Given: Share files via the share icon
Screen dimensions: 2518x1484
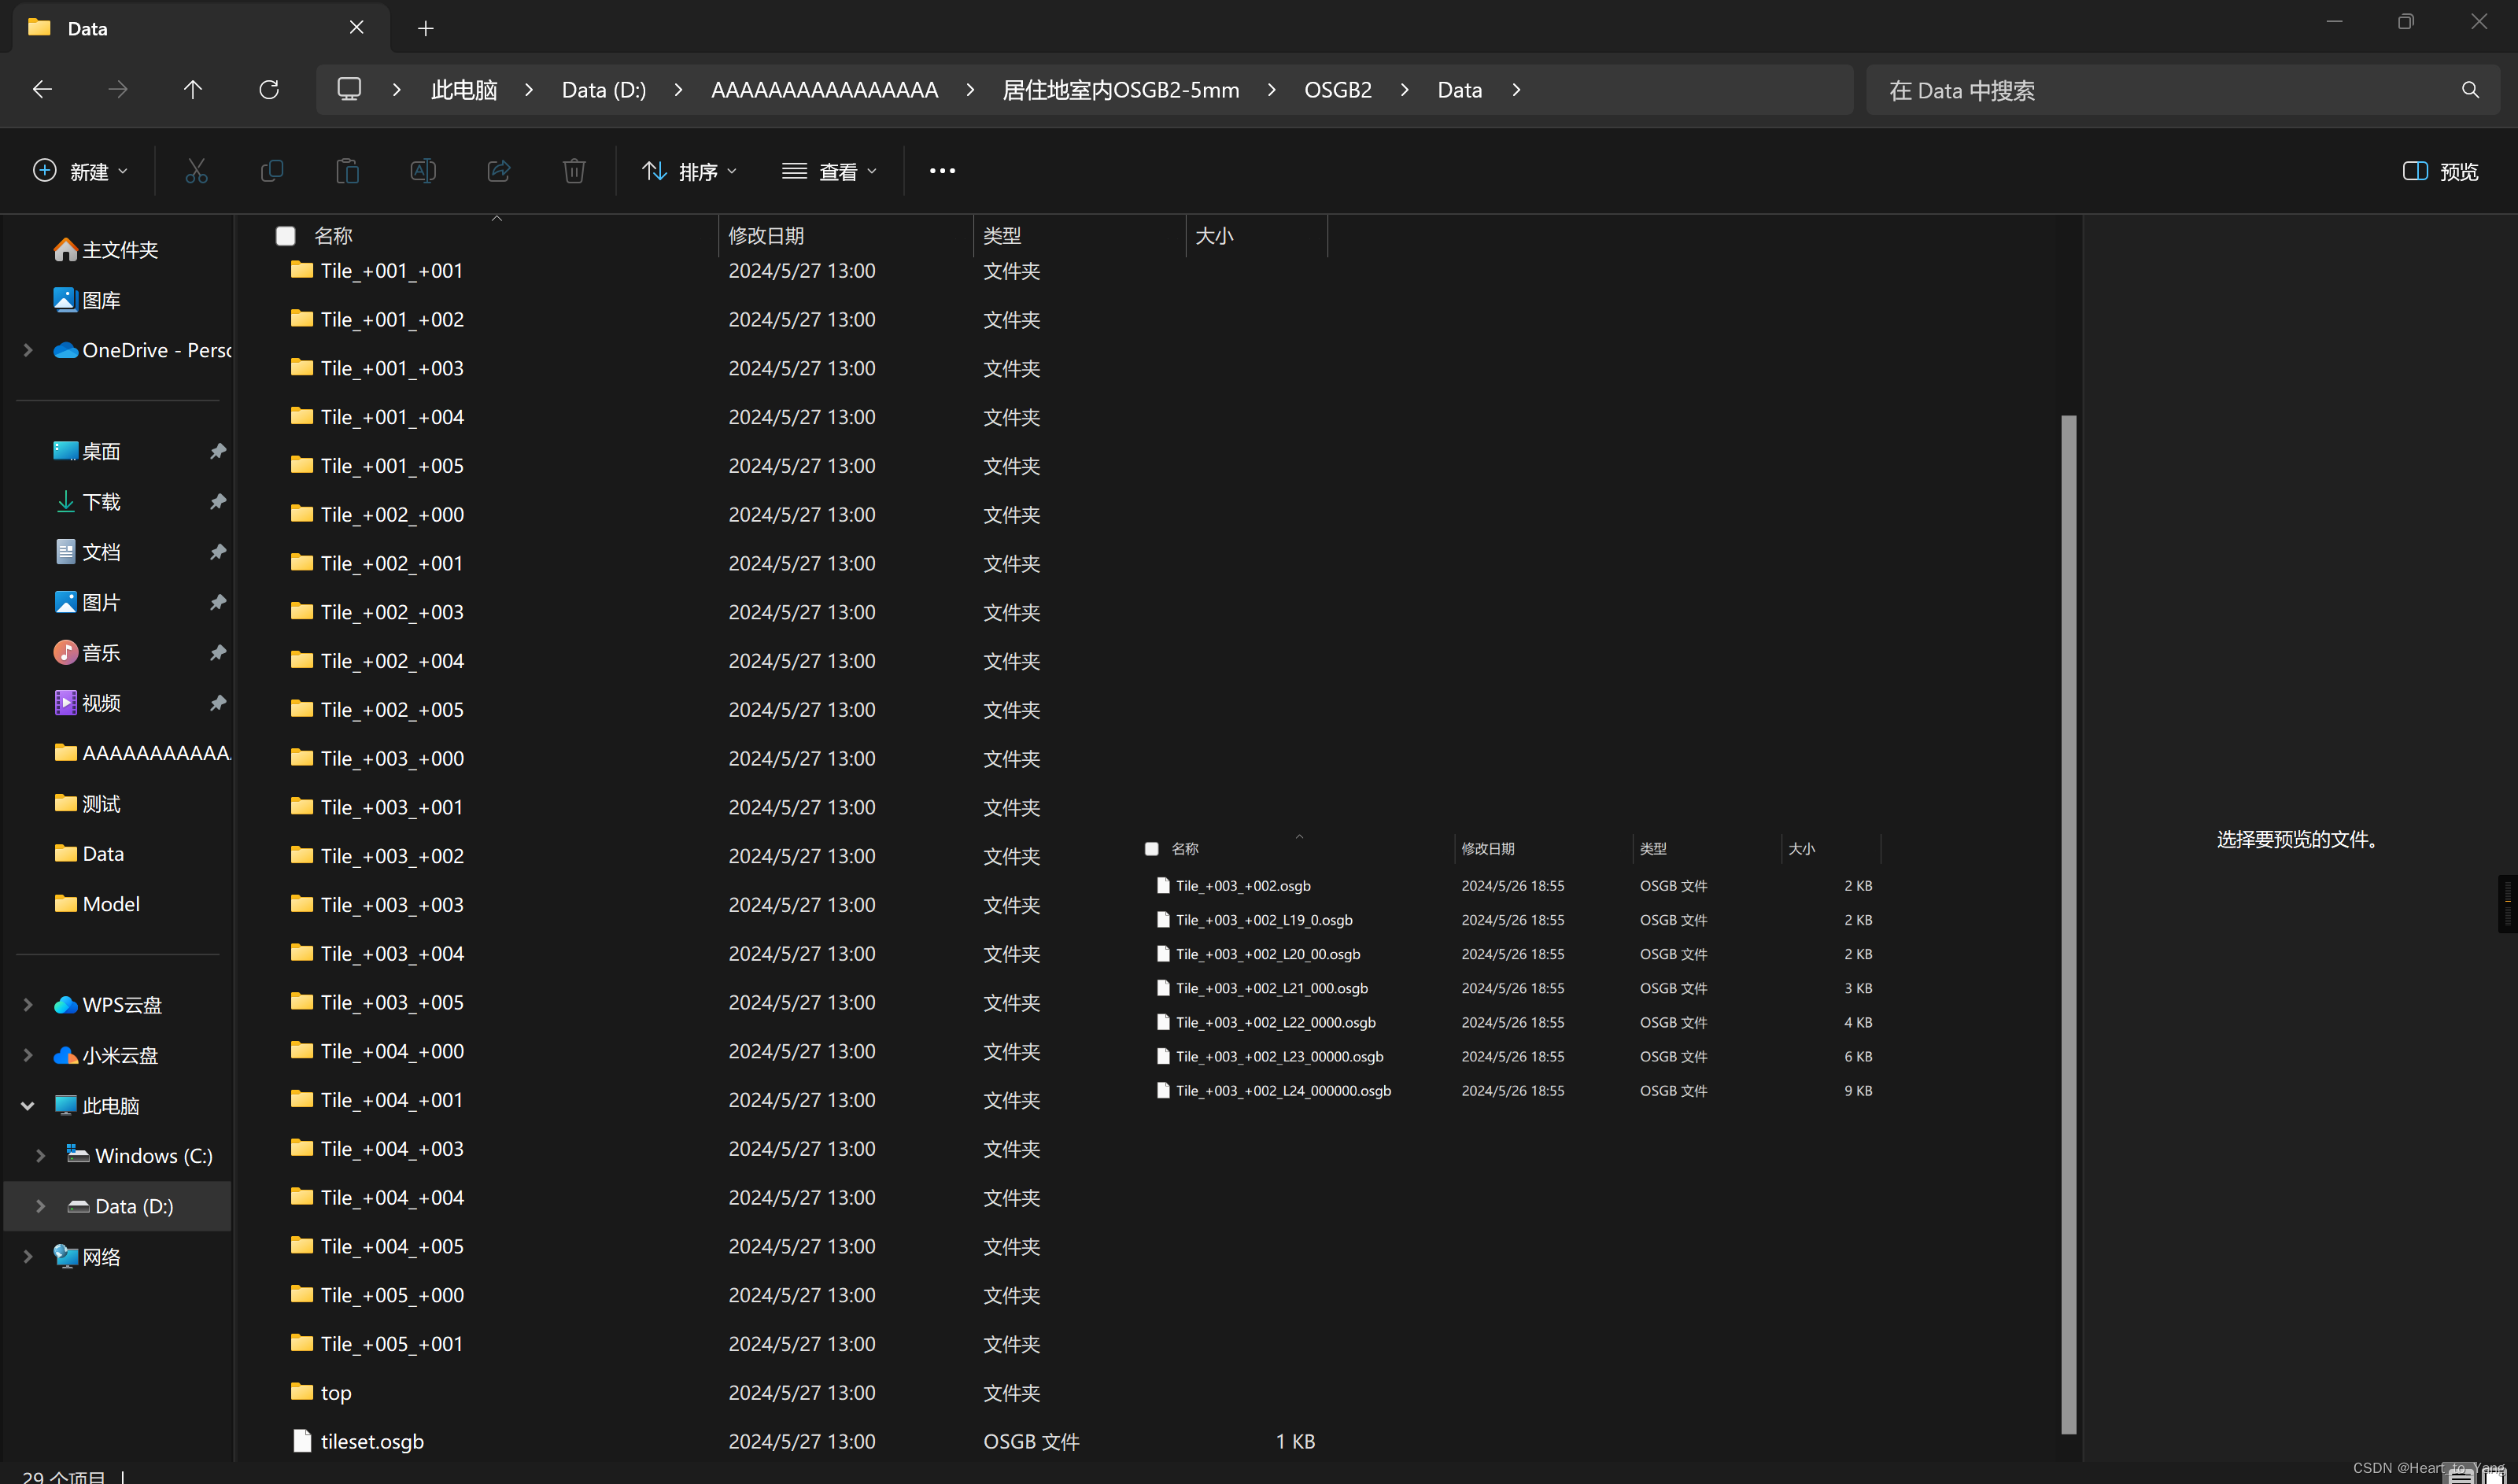Looking at the screenshot, I should click(x=498, y=171).
